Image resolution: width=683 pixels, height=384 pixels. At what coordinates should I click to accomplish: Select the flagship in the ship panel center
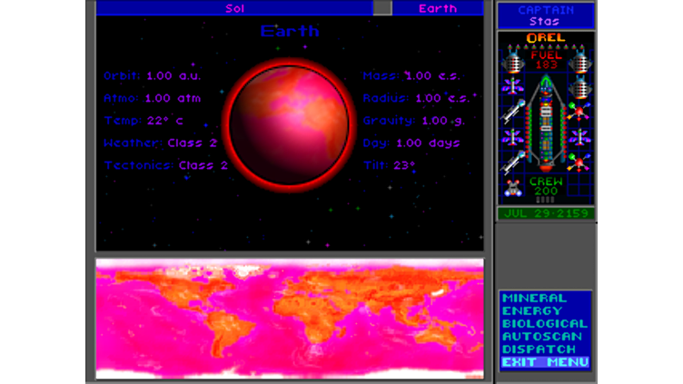[x=546, y=125]
